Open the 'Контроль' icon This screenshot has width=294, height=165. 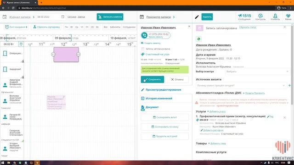click(260, 17)
